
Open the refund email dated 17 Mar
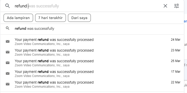coord(92,74)
